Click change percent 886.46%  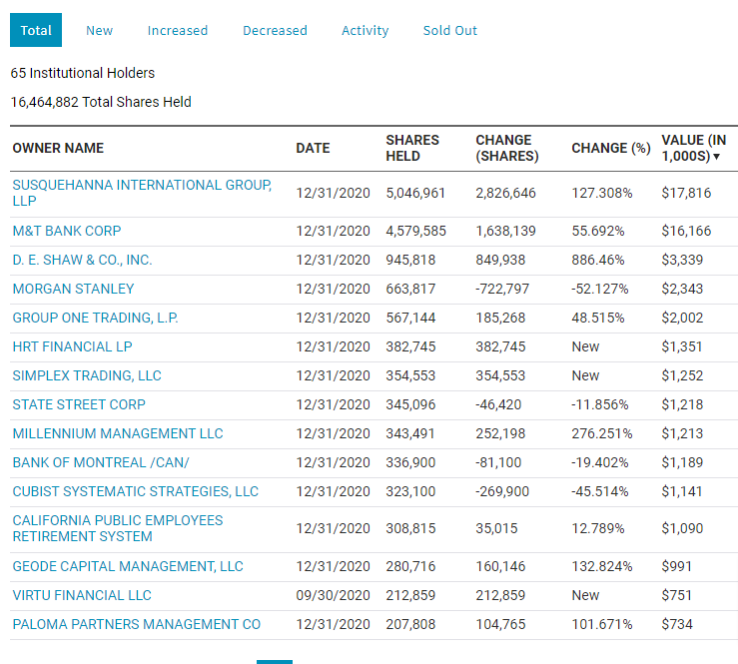598,260
